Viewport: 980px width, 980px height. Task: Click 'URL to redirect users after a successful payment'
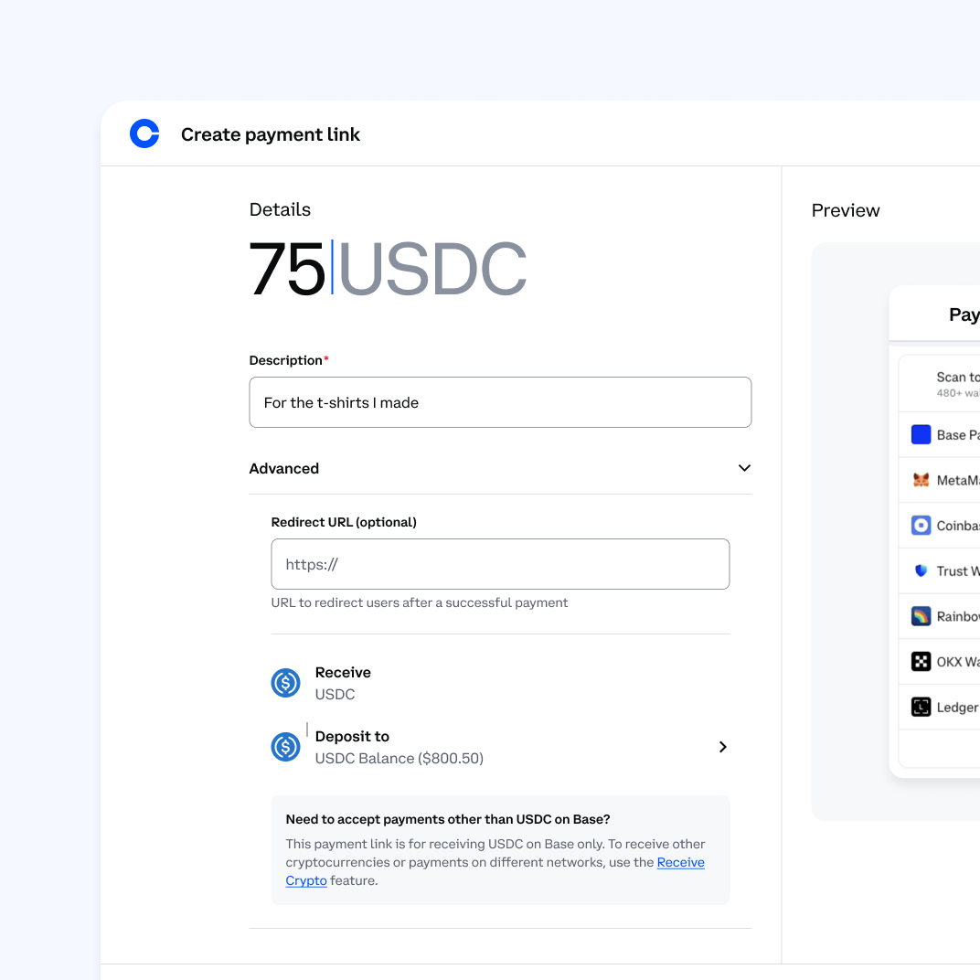420,602
